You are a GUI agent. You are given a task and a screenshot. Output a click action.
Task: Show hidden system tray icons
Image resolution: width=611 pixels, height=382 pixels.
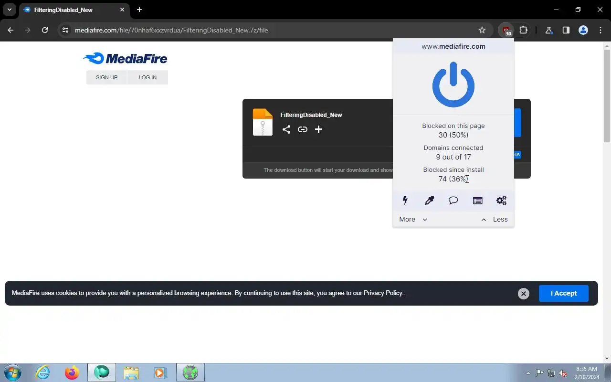(528, 373)
